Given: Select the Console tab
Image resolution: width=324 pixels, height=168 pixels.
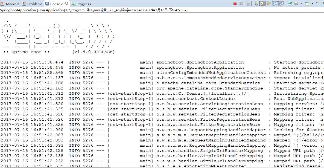Looking at the screenshot, I should click(57, 4).
